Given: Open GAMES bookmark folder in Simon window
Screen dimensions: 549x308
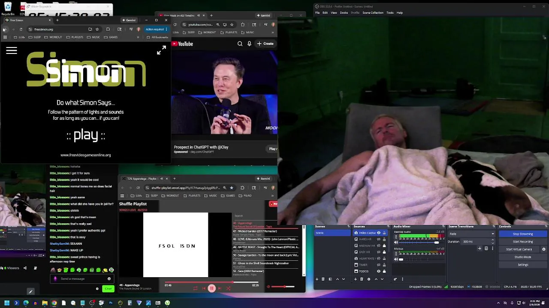Looking at the screenshot, I should pos(111,37).
